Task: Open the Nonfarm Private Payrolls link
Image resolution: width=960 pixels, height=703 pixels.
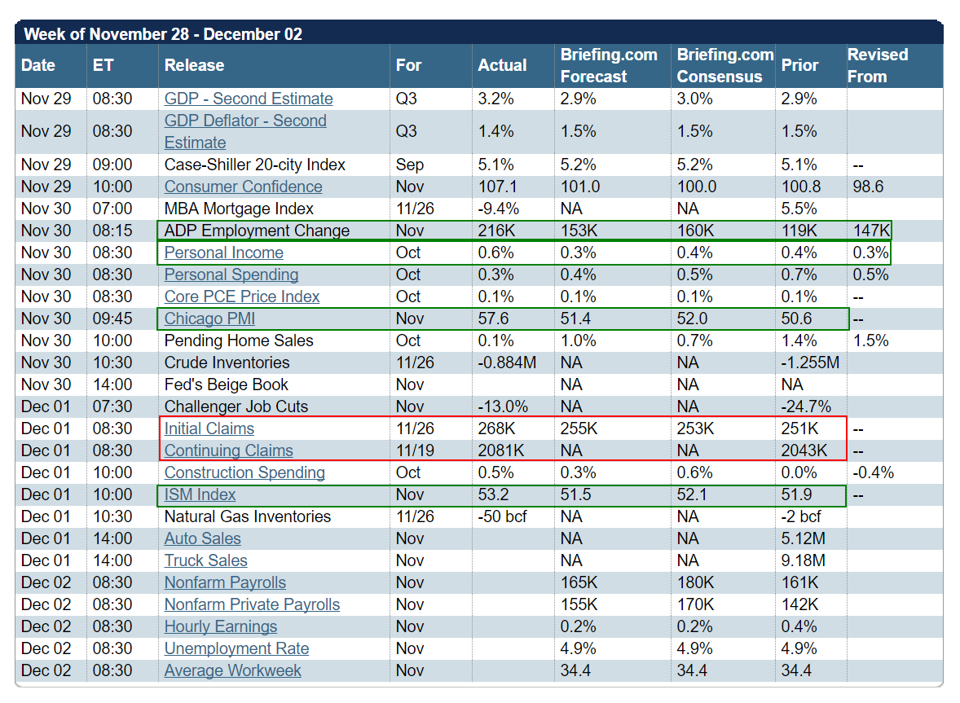Action: [252, 604]
